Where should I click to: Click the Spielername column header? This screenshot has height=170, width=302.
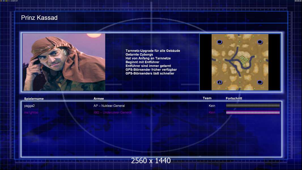34,99
